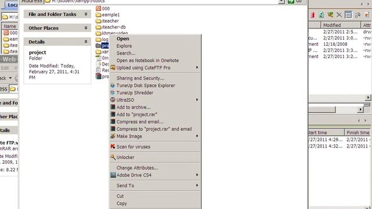This screenshot has width=372, height=209.
Task: Open the Address bar dropdown arrow
Action: coord(281,1)
